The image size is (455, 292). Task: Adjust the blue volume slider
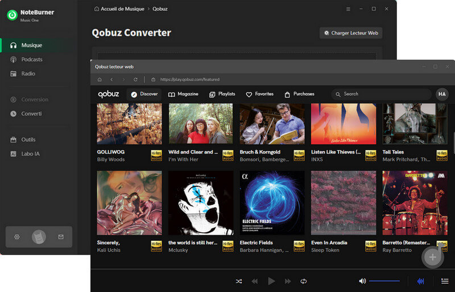point(384,281)
